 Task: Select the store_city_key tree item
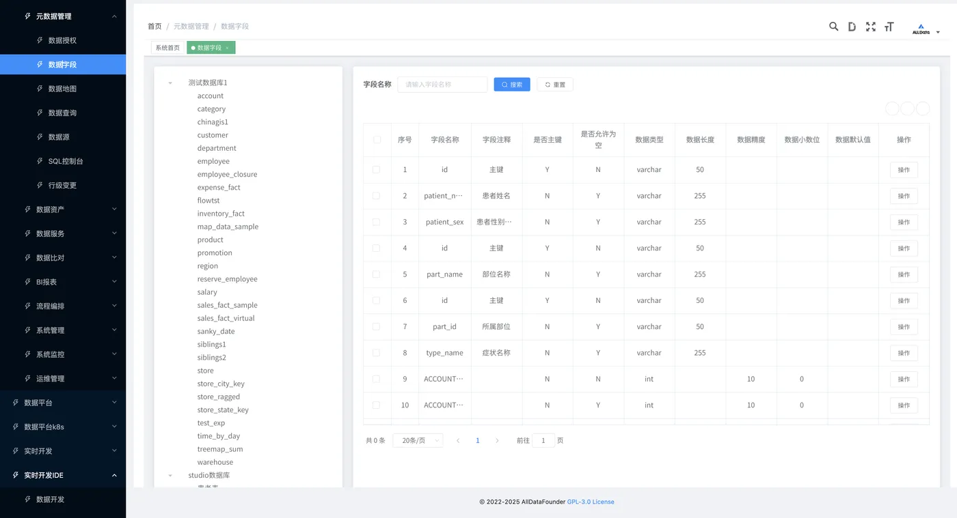(x=221, y=384)
